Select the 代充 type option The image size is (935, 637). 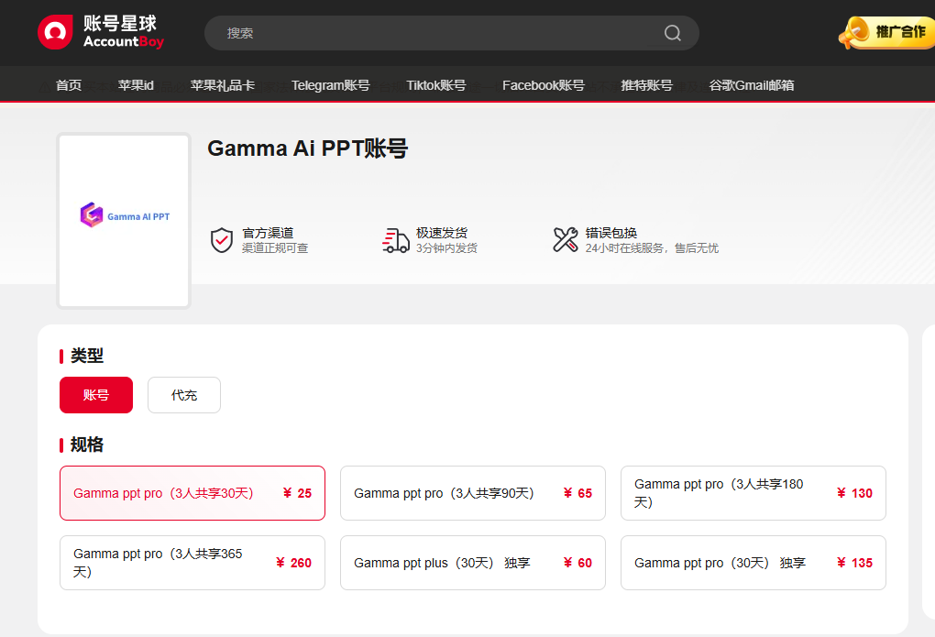click(184, 395)
